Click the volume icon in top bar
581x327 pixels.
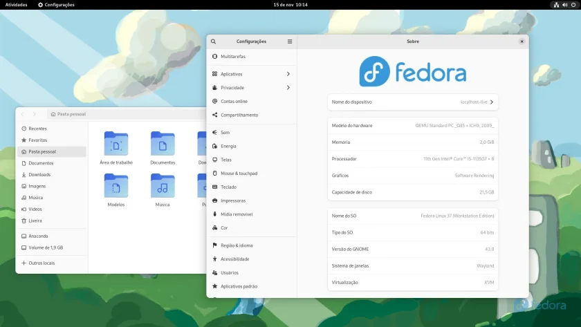(564, 5)
